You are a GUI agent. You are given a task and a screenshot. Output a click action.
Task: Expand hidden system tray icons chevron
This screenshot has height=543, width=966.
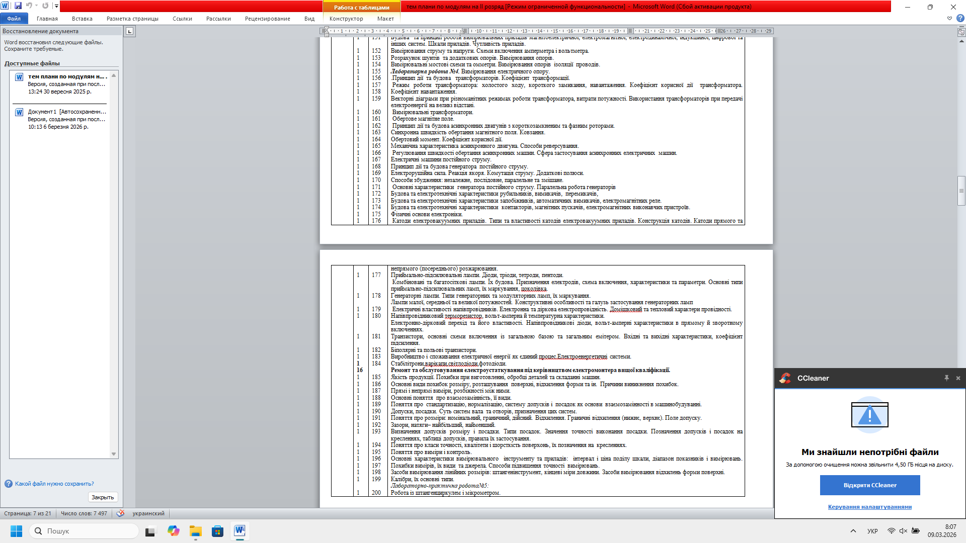(853, 531)
